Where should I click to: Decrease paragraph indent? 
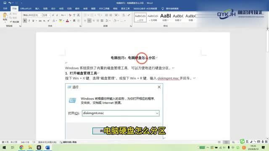106,15
